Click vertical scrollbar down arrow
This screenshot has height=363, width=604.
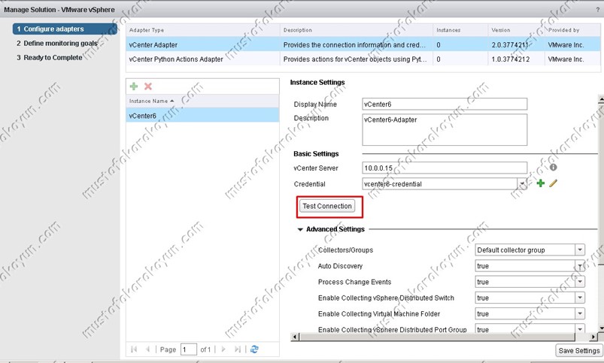601,328
